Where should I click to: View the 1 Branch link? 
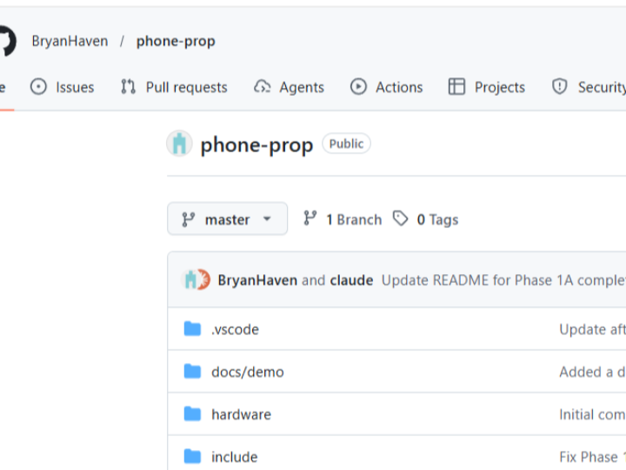[x=343, y=219]
